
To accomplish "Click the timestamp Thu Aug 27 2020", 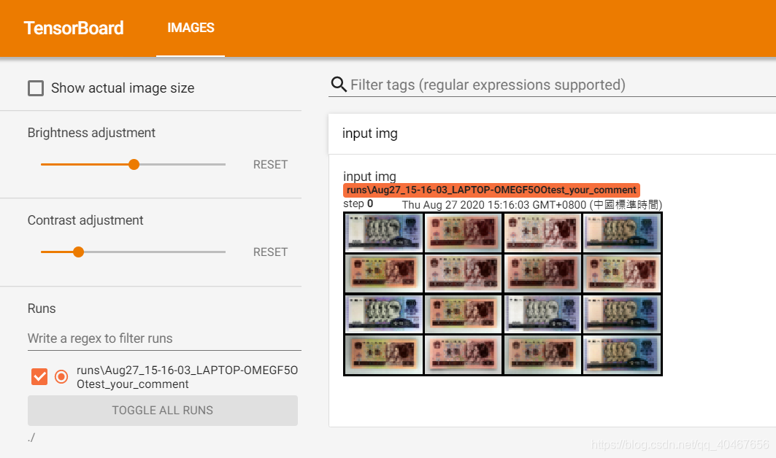I will click(x=532, y=205).
